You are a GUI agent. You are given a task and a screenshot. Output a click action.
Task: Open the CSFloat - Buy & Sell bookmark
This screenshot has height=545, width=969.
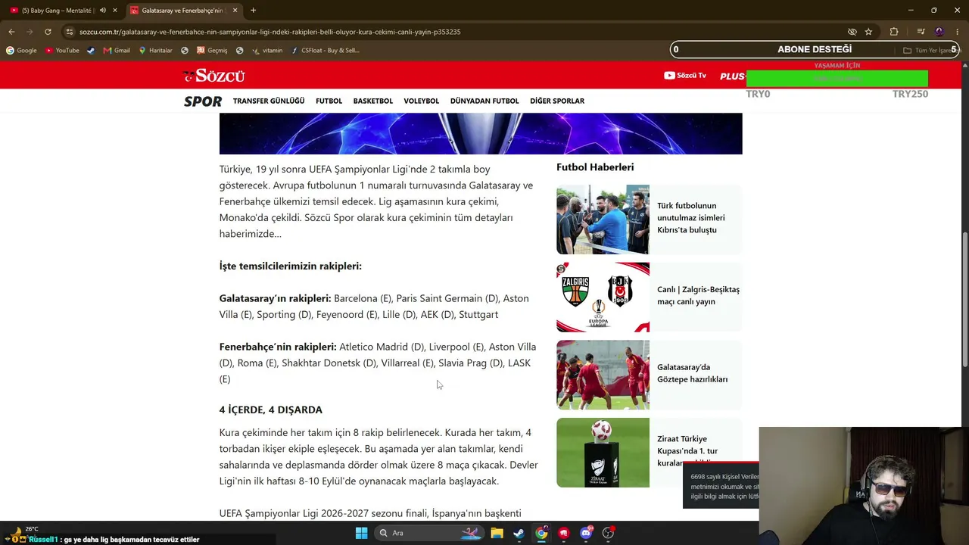tap(325, 51)
